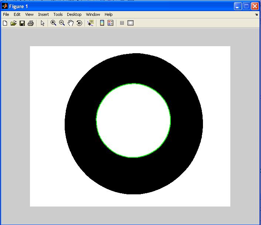
Task: Click the Hide Plot Tools icon
Action: [122, 23]
